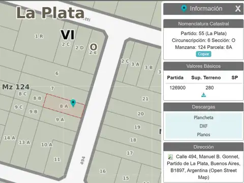244x183 pixels.
Task: Select parcel 9 C on the map
Action: (18, 107)
